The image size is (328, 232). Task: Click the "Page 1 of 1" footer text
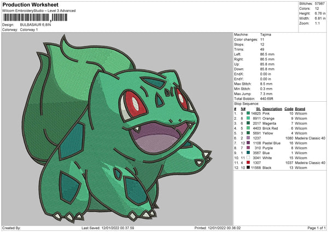coord(317,228)
